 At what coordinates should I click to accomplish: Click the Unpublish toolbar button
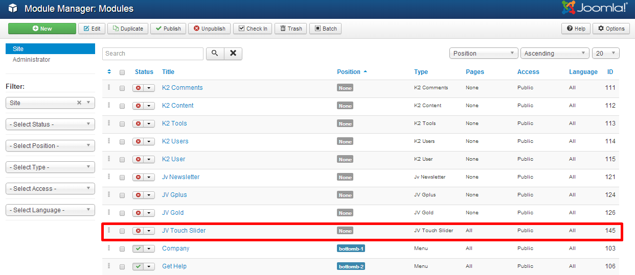coord(210,29)
